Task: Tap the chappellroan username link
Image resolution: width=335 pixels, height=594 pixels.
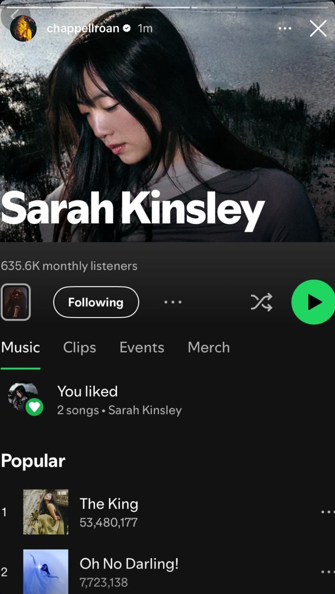Action: (x=83, y=28)
